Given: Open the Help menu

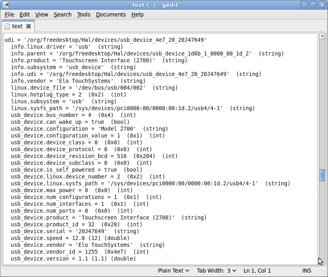Looking at the screenshot, I should 137,14.
